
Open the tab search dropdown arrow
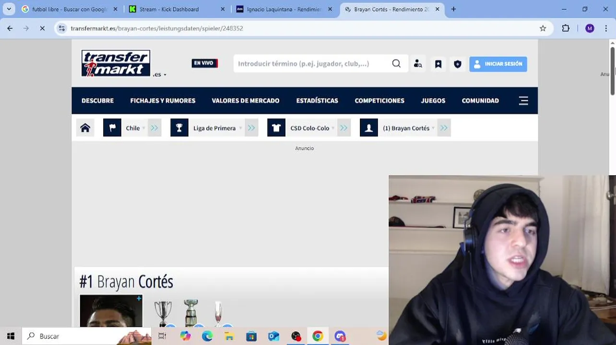[x=9, y=9]
